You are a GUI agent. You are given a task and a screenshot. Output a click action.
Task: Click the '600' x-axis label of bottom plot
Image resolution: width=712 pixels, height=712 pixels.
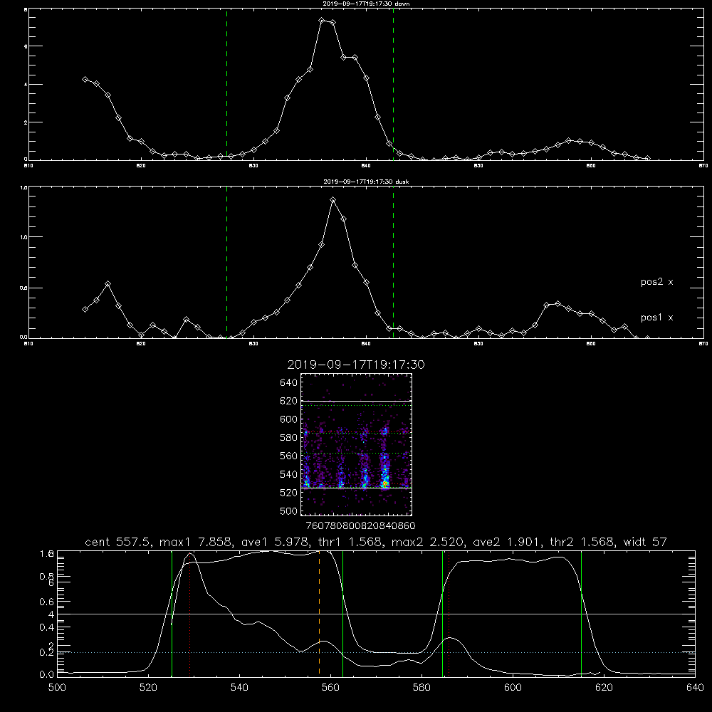513,688
